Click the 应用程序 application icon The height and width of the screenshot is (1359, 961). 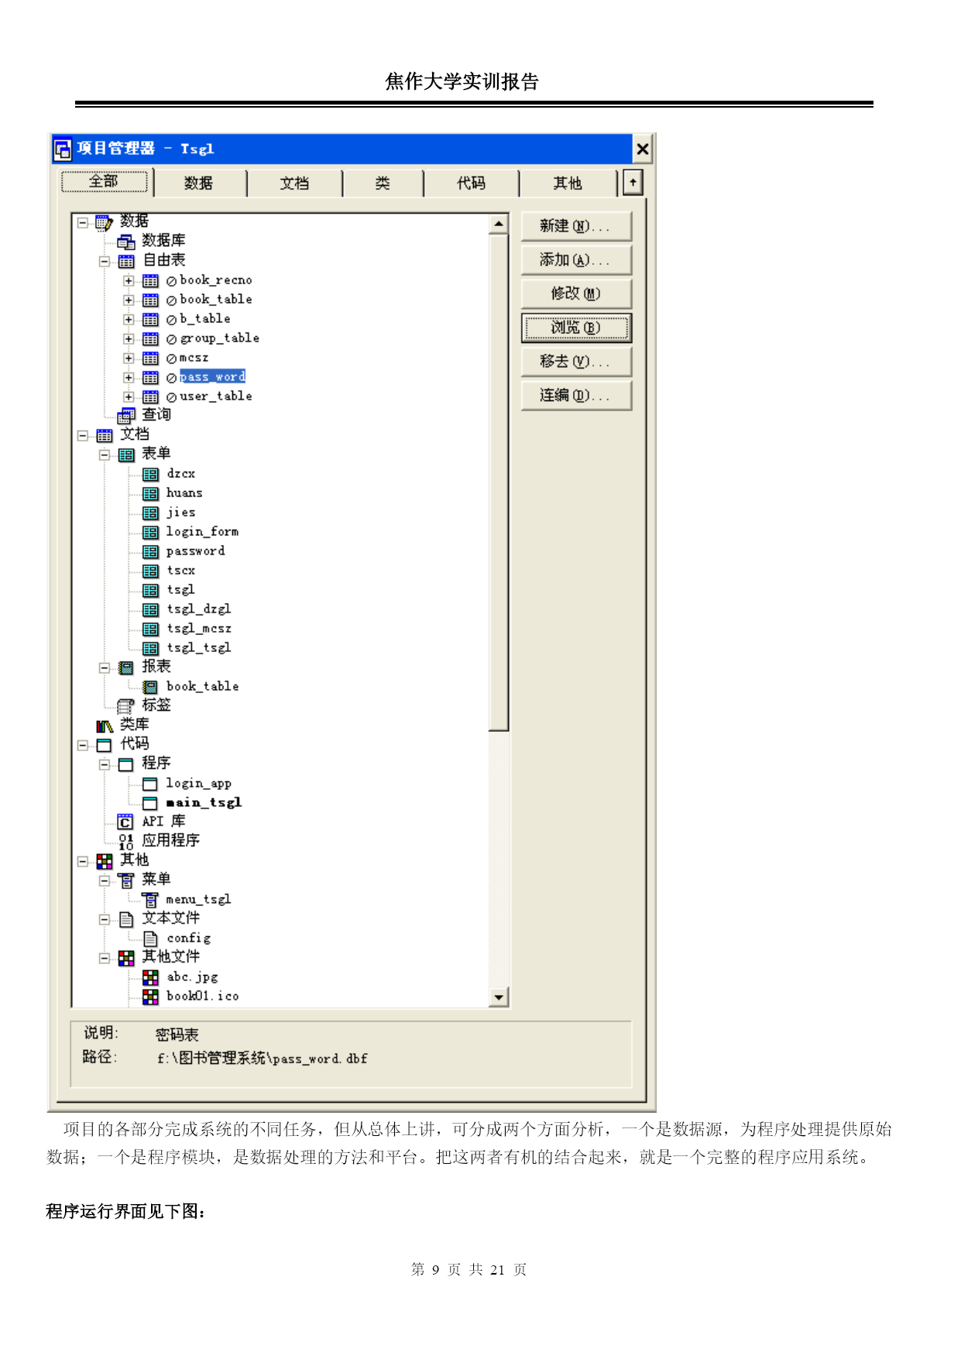click(125, 842)
